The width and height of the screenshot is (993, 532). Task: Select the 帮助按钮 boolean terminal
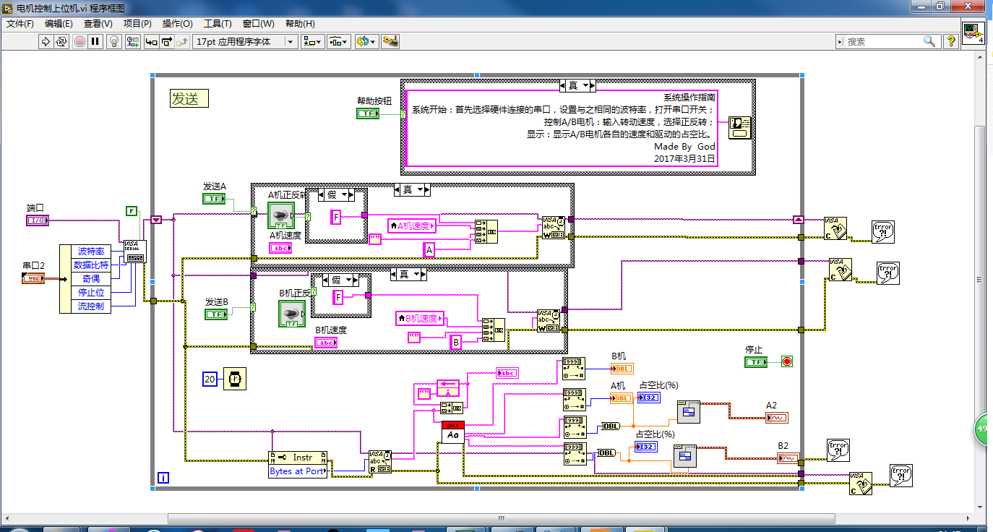tap(369, 113)
